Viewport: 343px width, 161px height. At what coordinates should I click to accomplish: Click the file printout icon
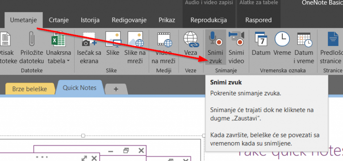(x=6, y=39)
